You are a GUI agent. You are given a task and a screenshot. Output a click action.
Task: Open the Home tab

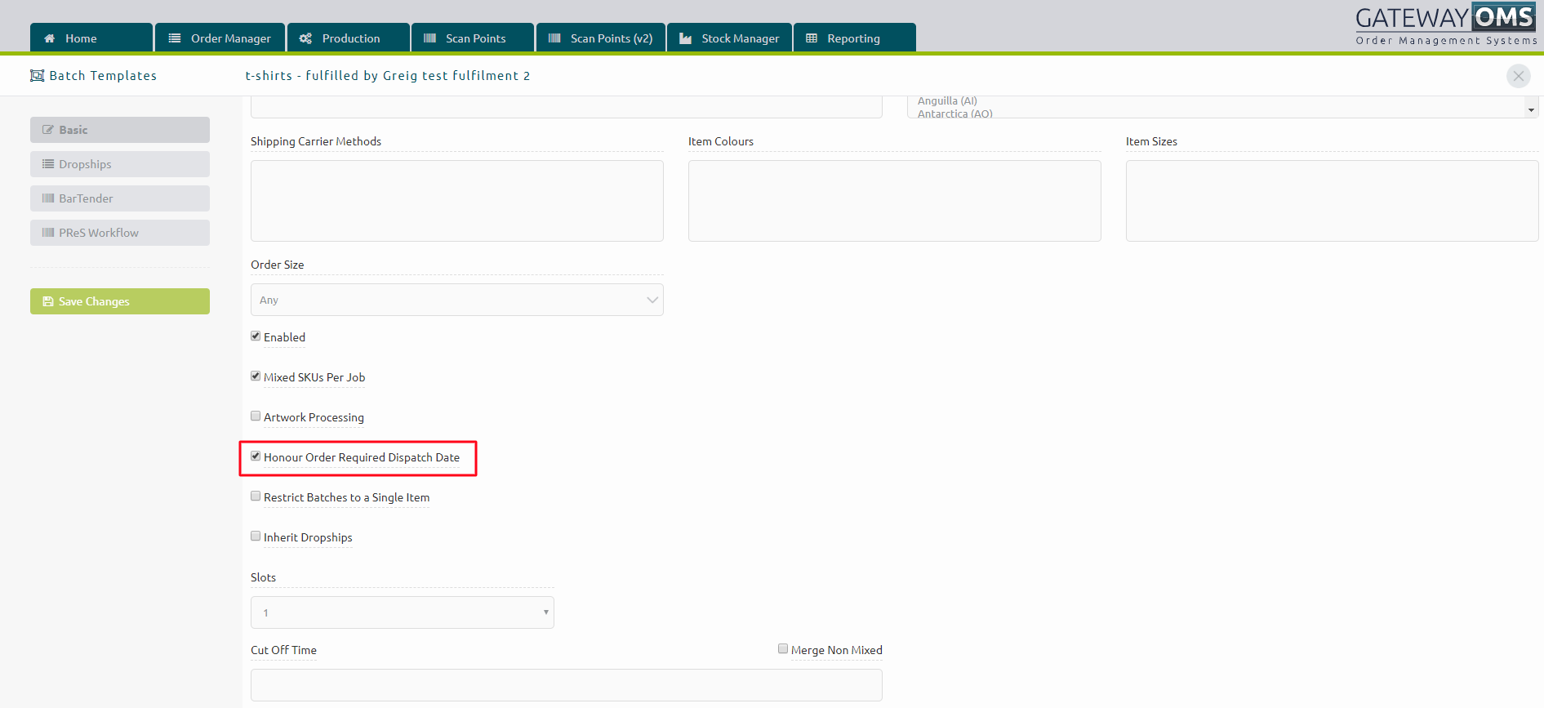91,38
